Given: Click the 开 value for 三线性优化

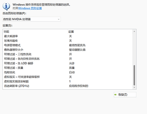Looking at the screenshot, I should [x=70, y=54].
